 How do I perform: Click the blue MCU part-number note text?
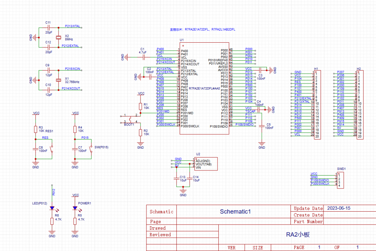[203, 29]
